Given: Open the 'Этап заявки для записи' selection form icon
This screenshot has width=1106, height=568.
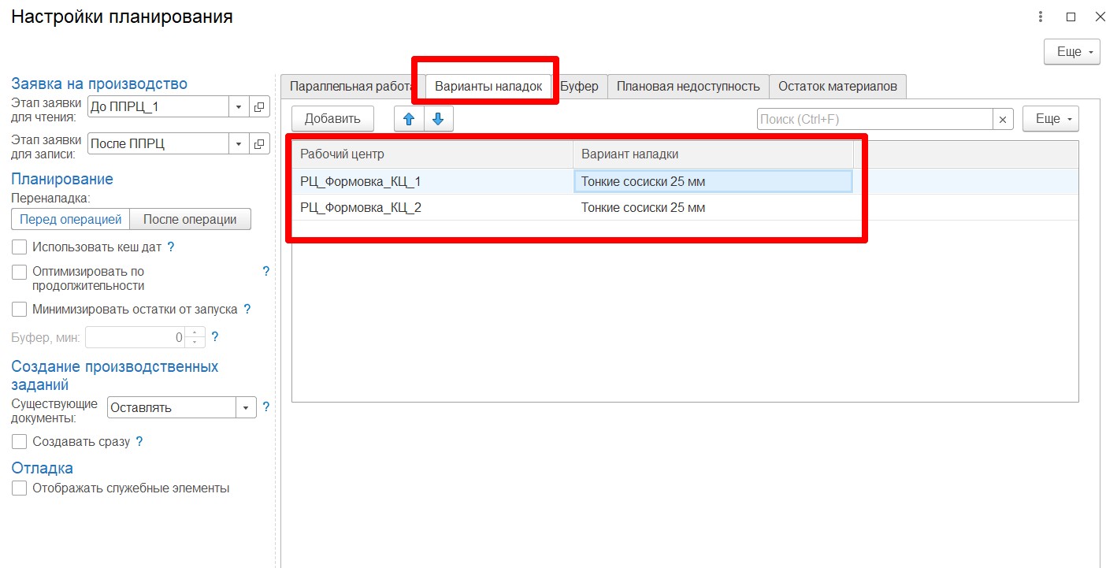Looking at the screenshot, I should [259, 143].
